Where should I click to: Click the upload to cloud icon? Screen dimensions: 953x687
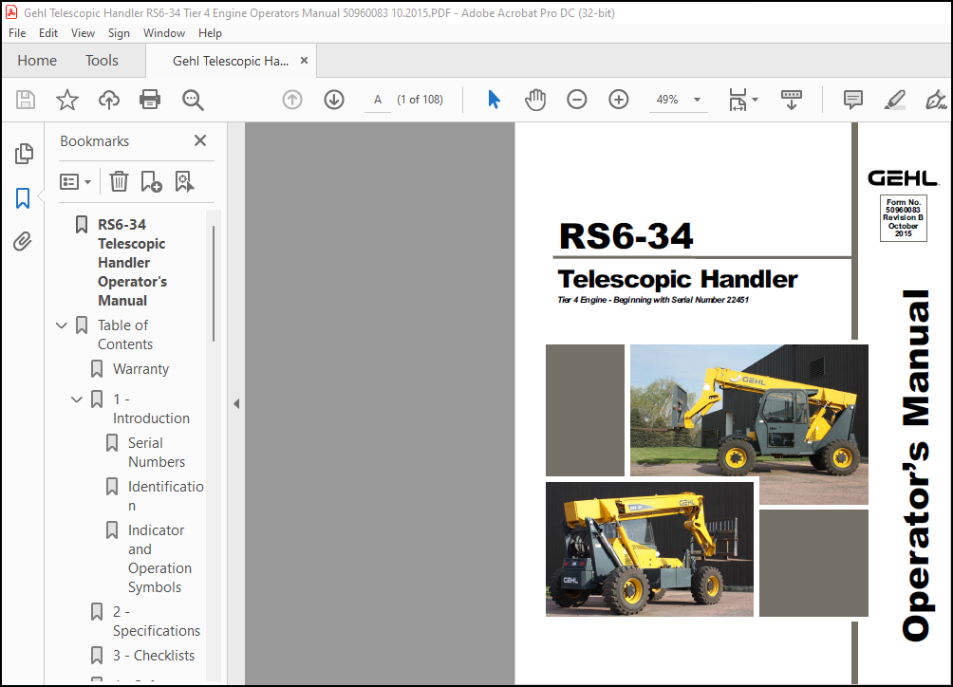tap(109, 100)
